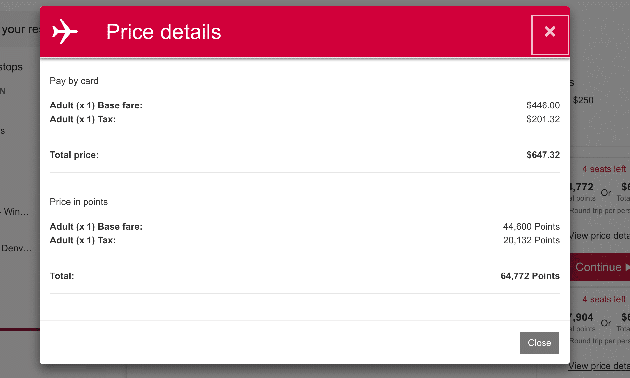
Task: Click the 44,600 Points base fare value
Action: click(531, 227)
